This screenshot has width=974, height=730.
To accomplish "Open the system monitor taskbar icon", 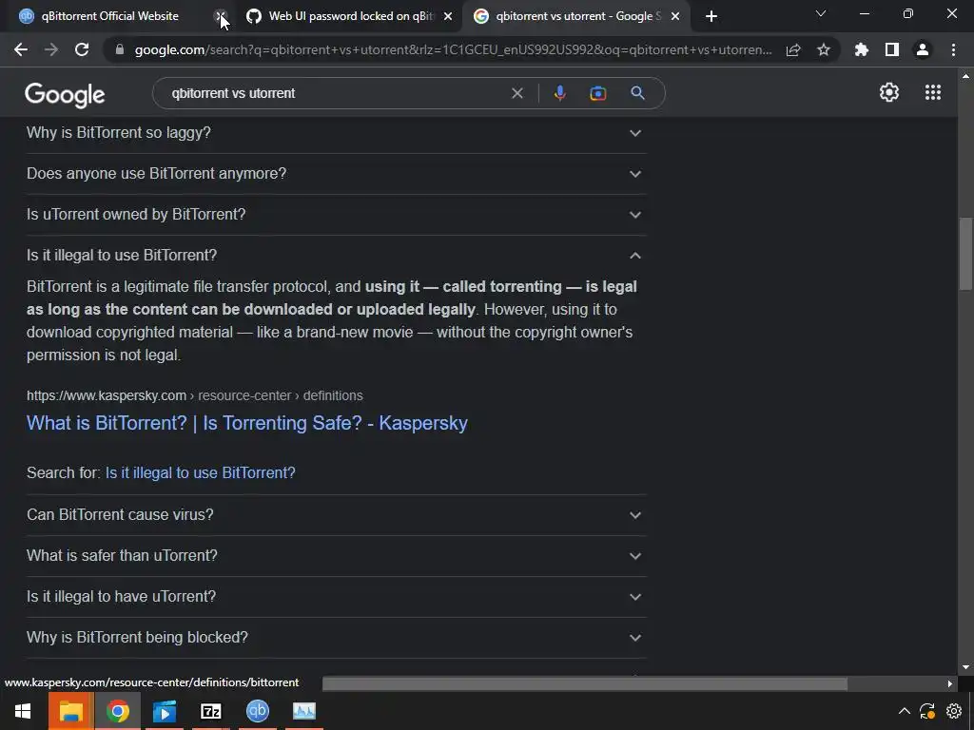I will click(x=303, y=711).
